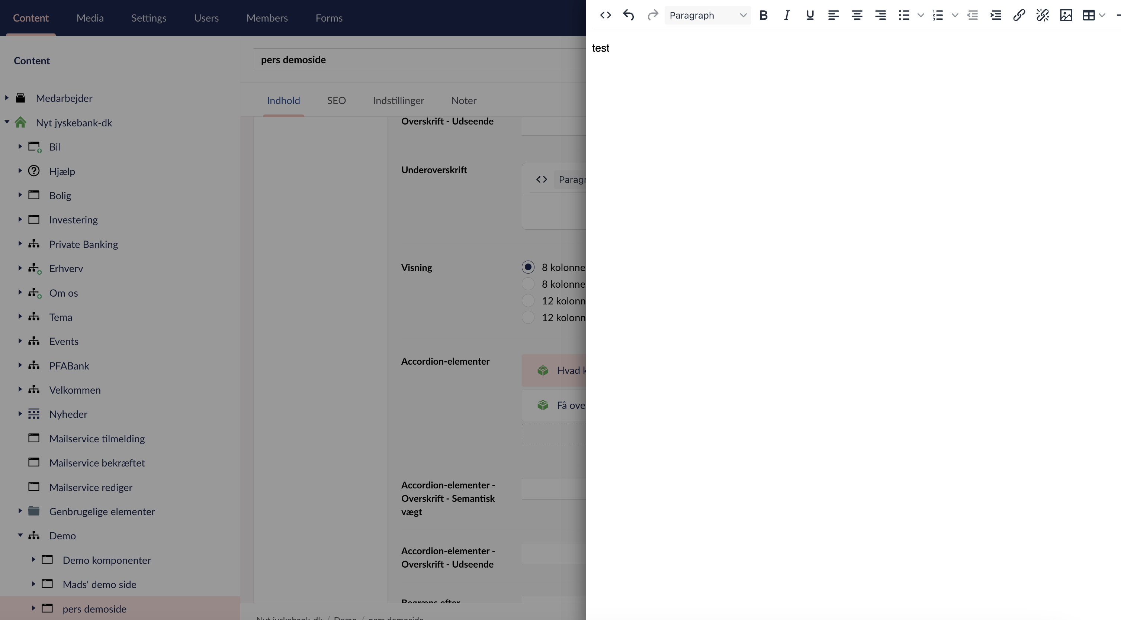The height and width of the screenshot is (620, 1121).
Task: Open table insert menu
Action: pyautogui.click(x=1093, y=15)
